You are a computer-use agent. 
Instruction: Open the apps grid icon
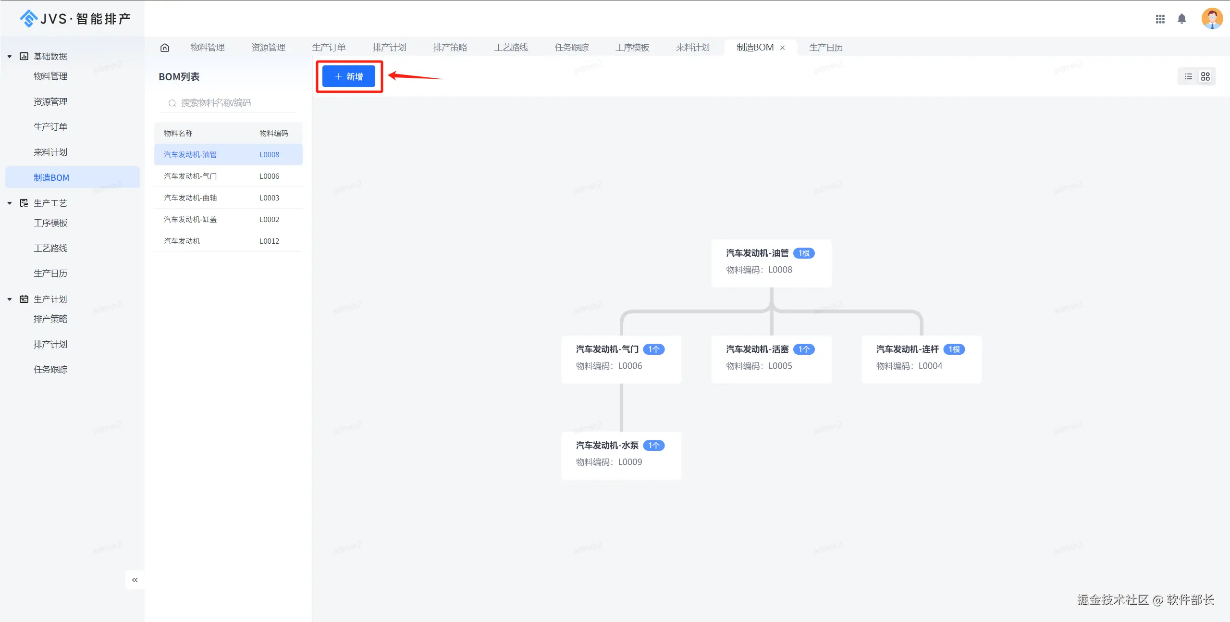point(1160,19)
